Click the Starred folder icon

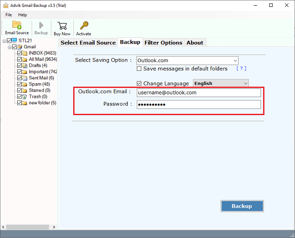click(25, 91)
